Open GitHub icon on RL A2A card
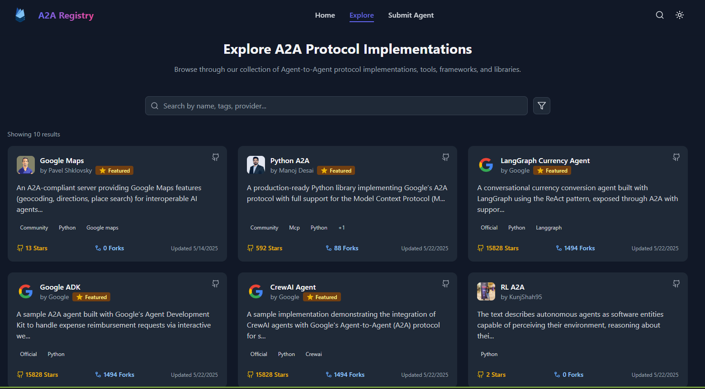The height and width of the screenshot is (389, 705). 676,284
